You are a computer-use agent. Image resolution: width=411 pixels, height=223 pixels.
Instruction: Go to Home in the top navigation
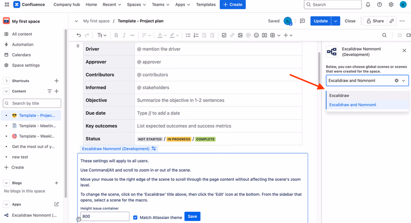(x=91, y=5)
